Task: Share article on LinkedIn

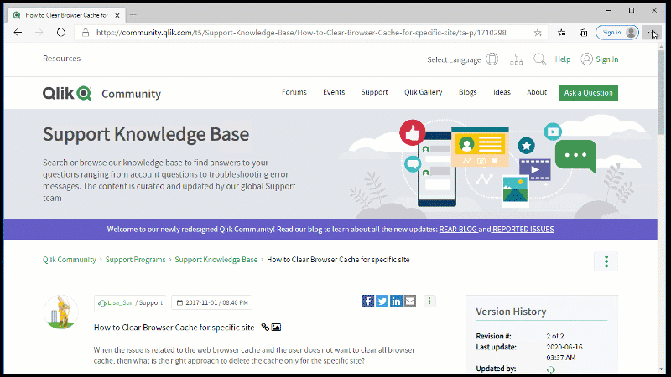Action: (396, 301)
